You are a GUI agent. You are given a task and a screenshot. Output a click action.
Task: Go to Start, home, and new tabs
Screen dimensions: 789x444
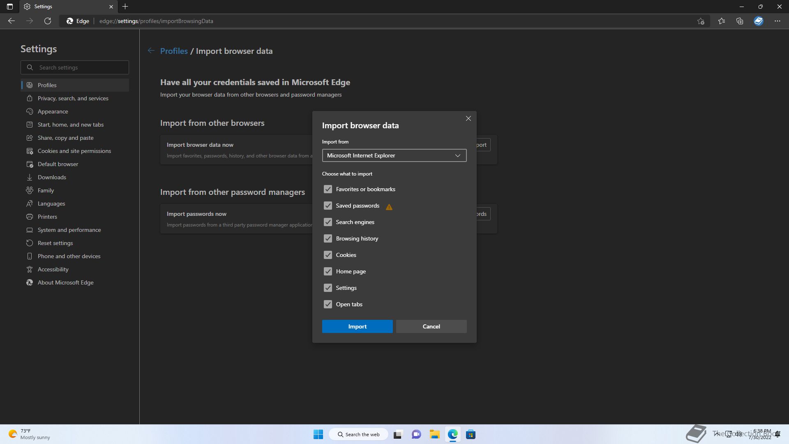click(75, 125)
